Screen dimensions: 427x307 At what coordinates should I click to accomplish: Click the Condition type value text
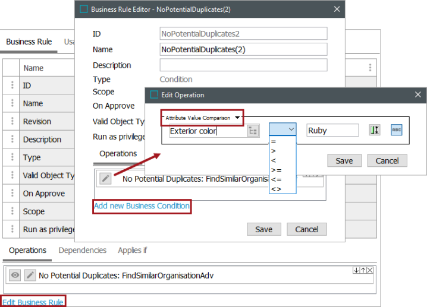point(176,80)
